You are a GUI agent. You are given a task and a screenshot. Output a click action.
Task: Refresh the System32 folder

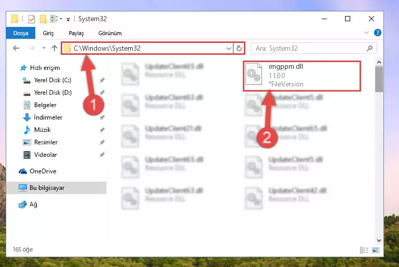click(x=239, y=48)
